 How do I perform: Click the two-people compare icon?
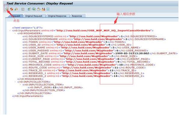coord(43,9)
